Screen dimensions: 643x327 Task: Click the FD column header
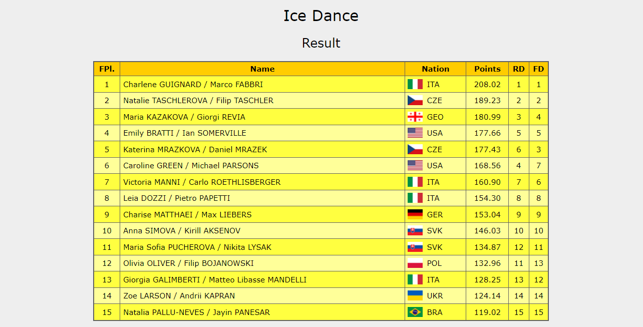coord(539,69)
